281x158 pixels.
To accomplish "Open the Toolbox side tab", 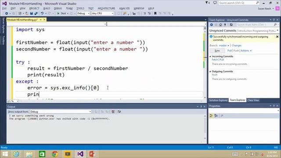I will 3,40.
